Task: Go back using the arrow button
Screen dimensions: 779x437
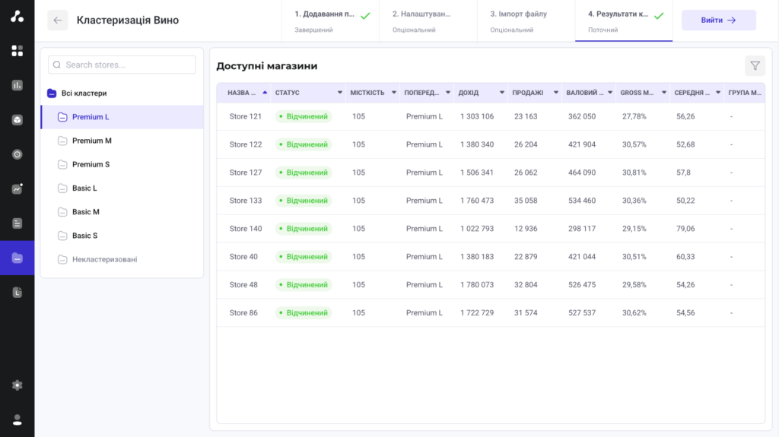Action: (x=58, y=21)
